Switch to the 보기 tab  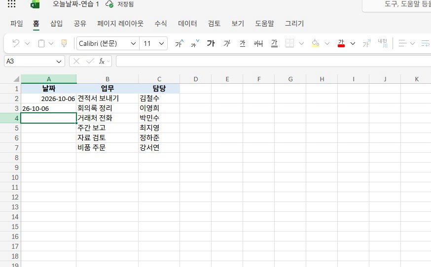(x=238, y=23)
